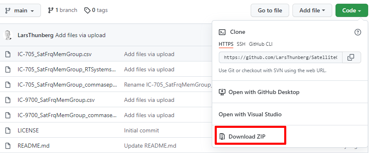Viewport: 369px width, 153px height.
Task: Click file icon for IC-705_SatFrqMemGroup_RTSystems
Action: tap(8, 70)
